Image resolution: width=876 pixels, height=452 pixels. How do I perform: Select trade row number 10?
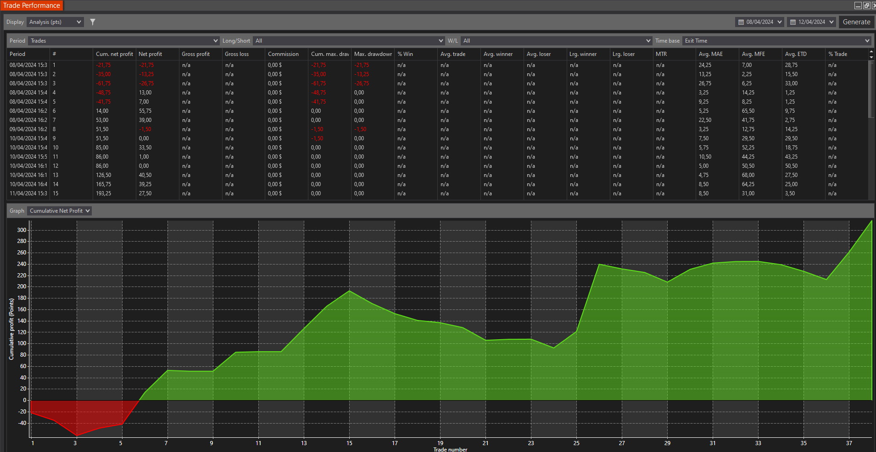click(x=56, y=148)
